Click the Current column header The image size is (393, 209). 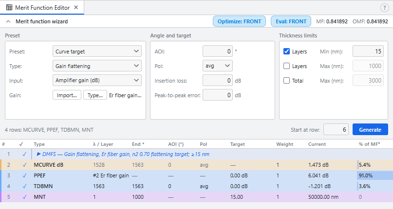317,144
